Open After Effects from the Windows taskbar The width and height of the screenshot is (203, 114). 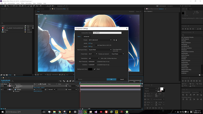[x=80, y=112]
